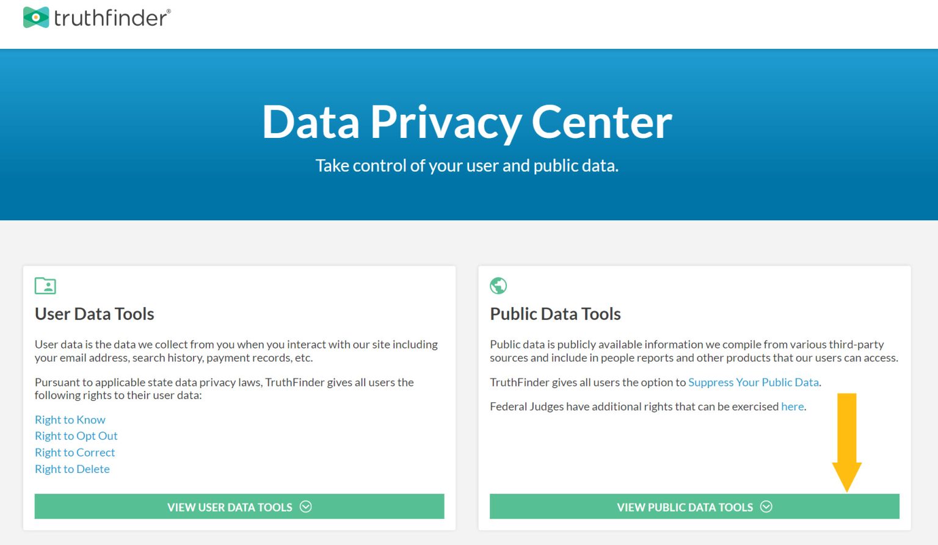Expand chevron icon on View User Data Tools

306,507
